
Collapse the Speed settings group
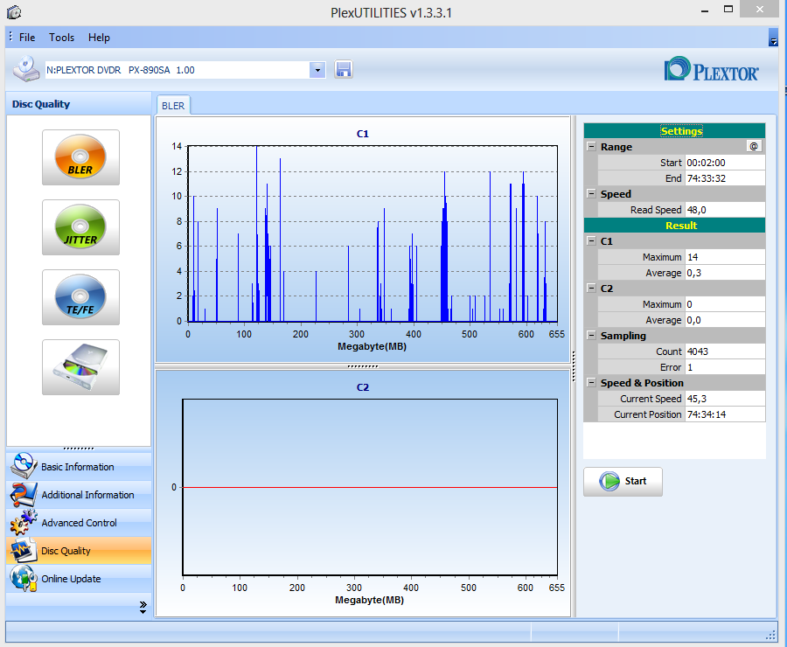coord(591,194)
